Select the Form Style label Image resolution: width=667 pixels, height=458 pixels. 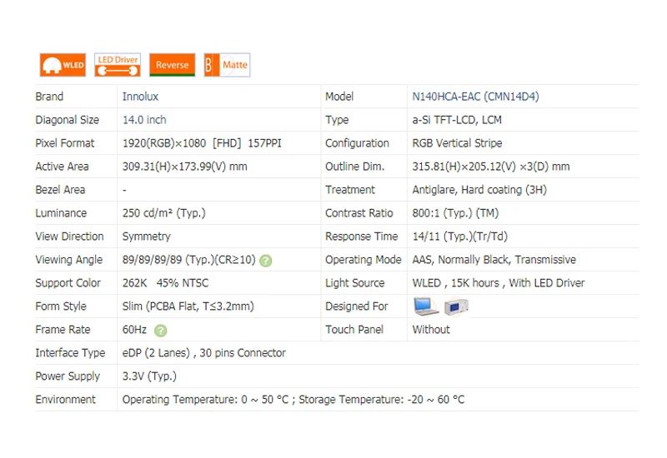(x=61, y=306)
